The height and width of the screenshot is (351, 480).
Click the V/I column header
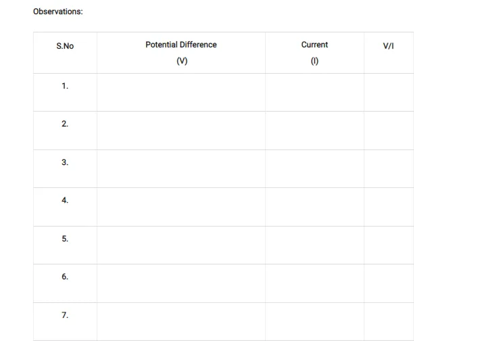pyautogui.click(x=389, y=46)
